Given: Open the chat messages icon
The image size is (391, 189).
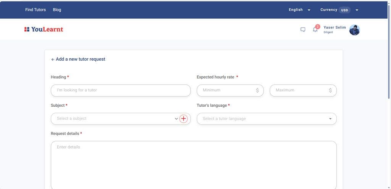Looking at the screenshot, I should pyautogui.click(x=303, y=30).
